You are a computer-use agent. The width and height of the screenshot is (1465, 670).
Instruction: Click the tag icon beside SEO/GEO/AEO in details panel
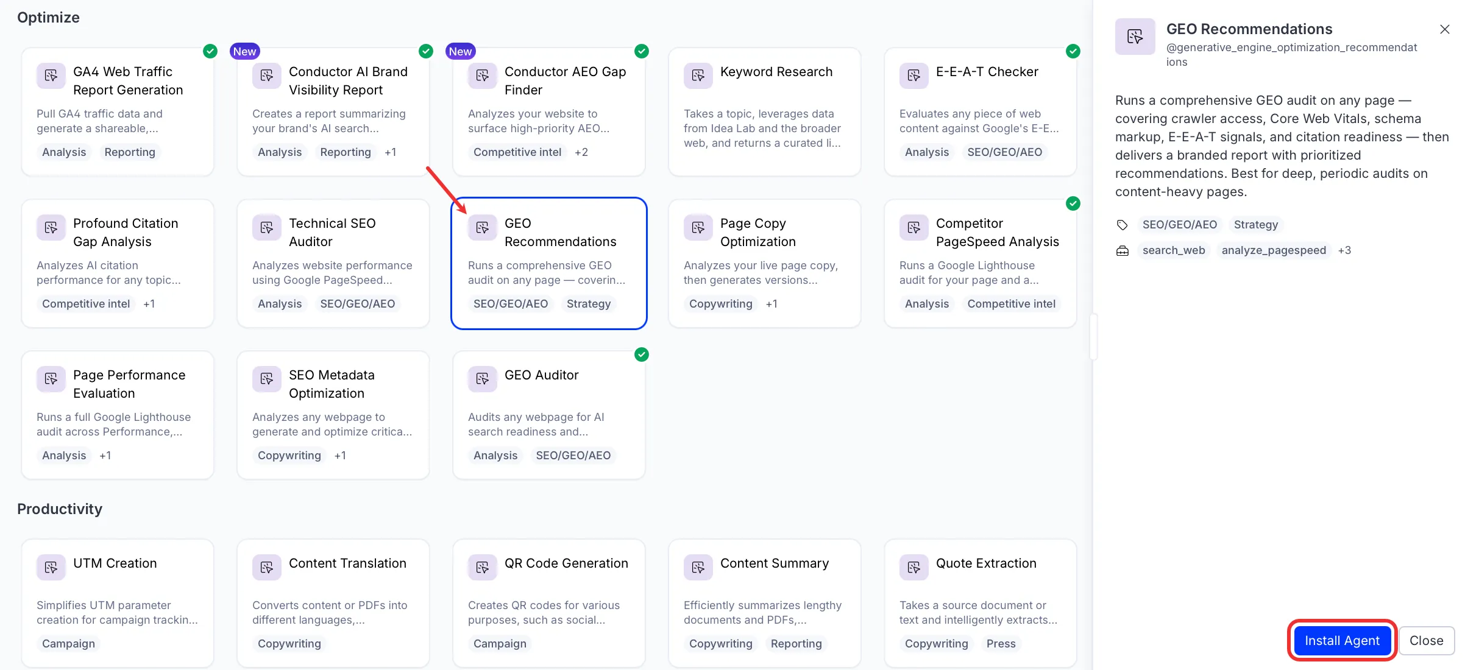pos(1123,225)
